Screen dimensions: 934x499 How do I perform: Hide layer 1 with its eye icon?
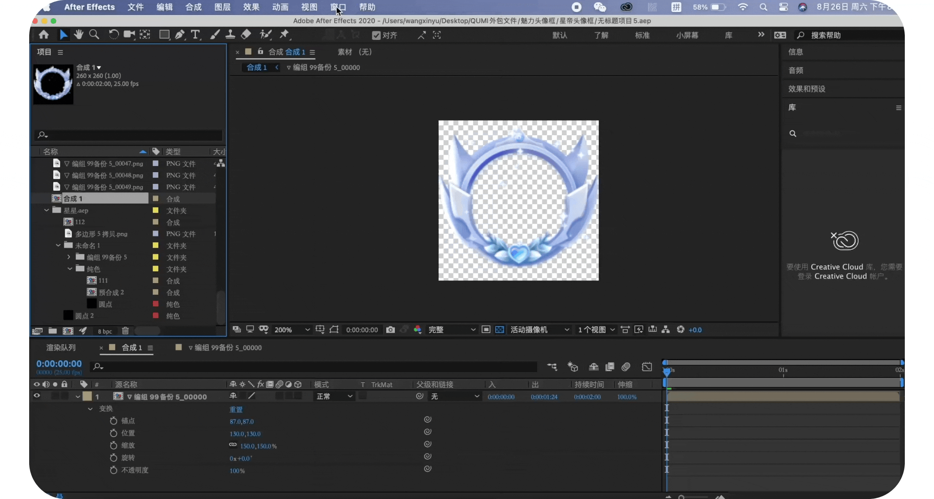click(37, 396)
